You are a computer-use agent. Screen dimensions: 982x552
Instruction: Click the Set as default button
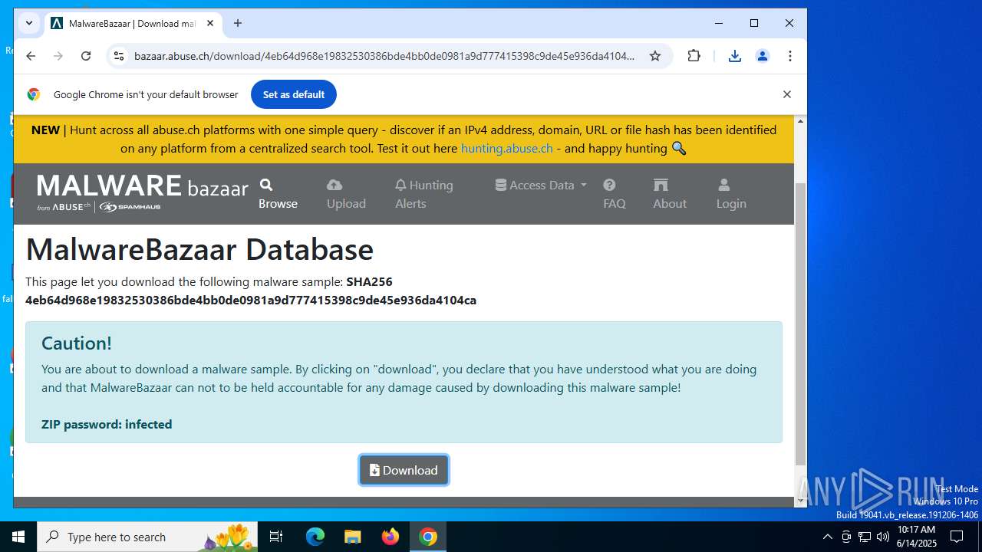pyautogui.click(x=294, y=94)
